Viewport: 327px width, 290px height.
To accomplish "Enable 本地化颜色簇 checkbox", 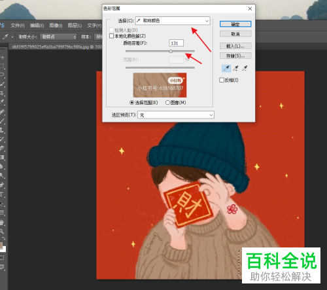I will click(x=112, y=36).
